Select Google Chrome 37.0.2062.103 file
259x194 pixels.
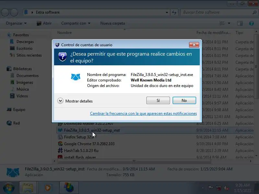pos(155,144)
